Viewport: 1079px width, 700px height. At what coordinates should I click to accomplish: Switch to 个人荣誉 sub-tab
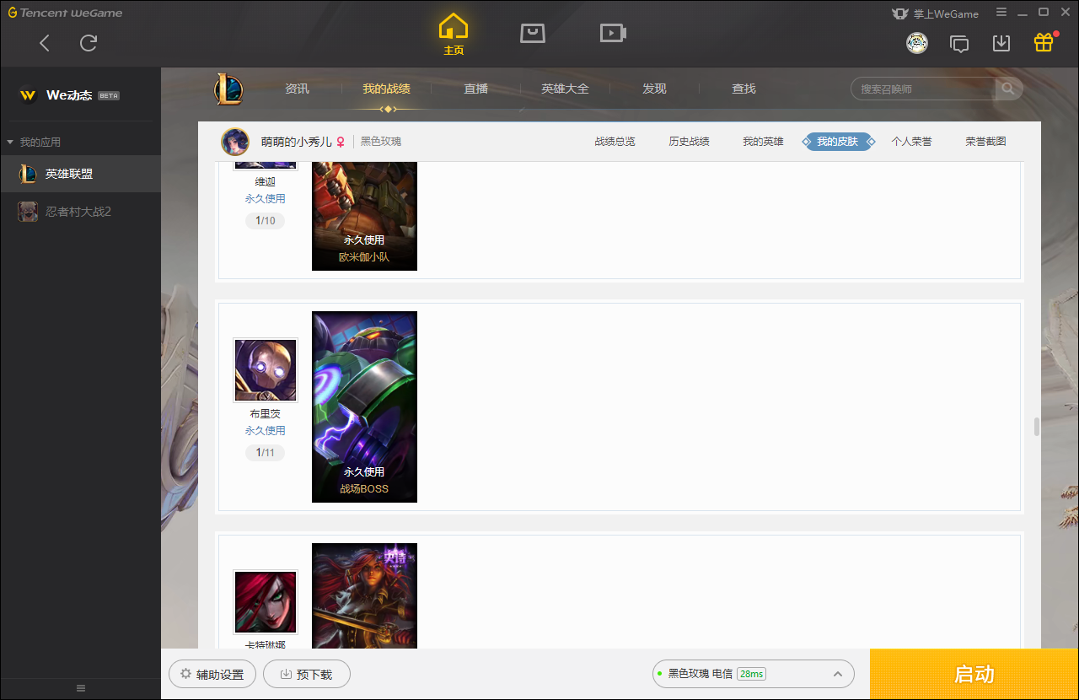click(x=911, y=142)
